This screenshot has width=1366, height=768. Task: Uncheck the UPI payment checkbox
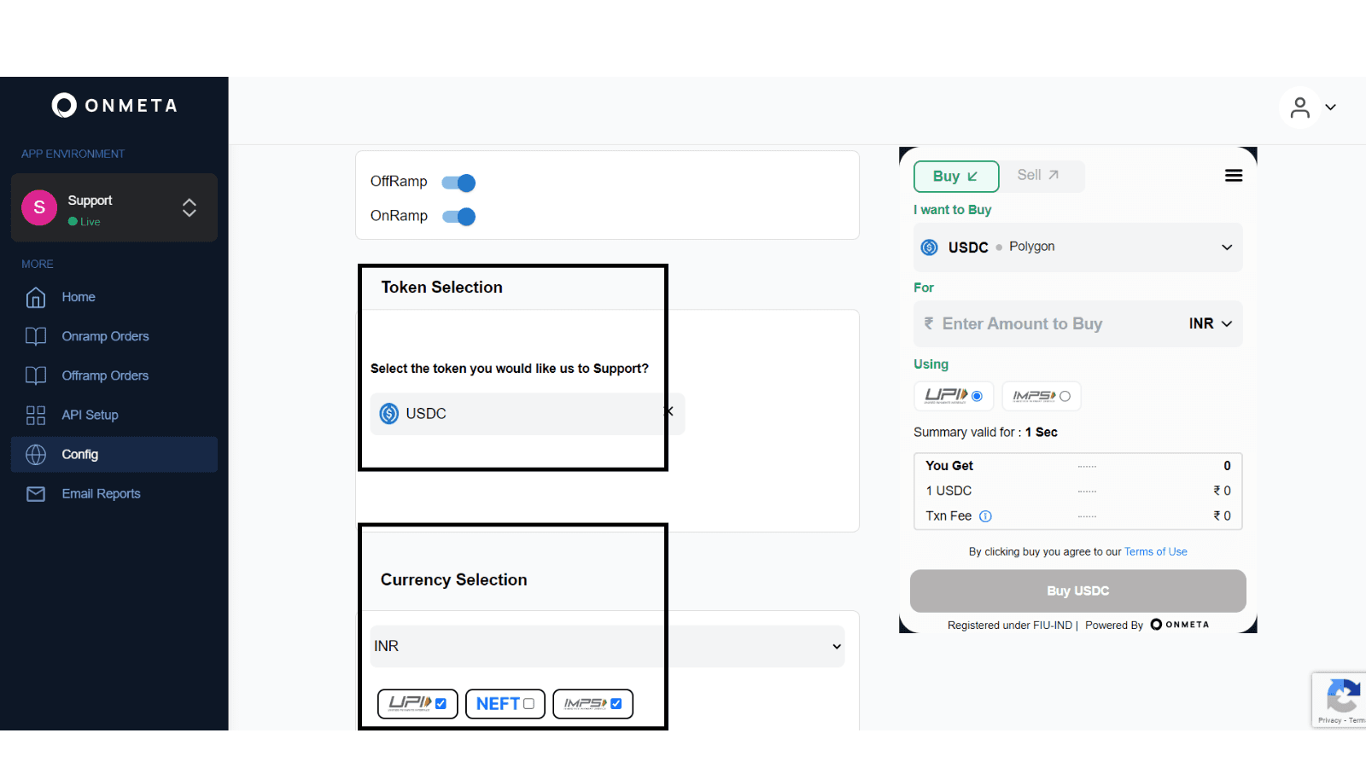441,704
